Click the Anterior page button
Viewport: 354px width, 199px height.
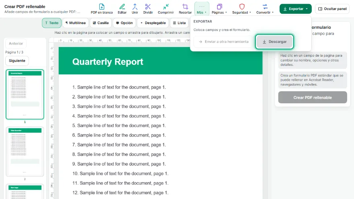[x=16, y=43]
